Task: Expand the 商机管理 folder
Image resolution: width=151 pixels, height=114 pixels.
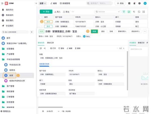Action: click(8, 91)
